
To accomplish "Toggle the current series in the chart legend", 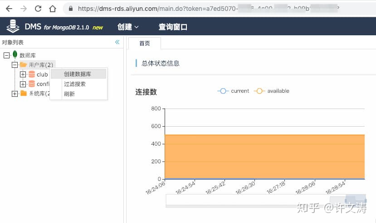I will 233,91.
